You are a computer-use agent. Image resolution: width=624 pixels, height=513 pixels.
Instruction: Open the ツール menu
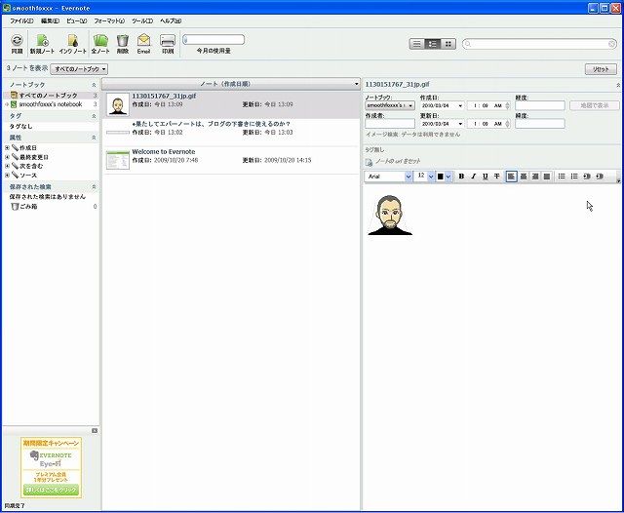click(x=142, y=20)
